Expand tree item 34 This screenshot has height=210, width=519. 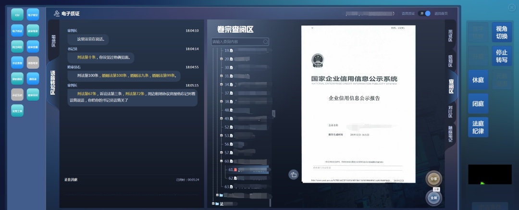(x=222, y=85)
